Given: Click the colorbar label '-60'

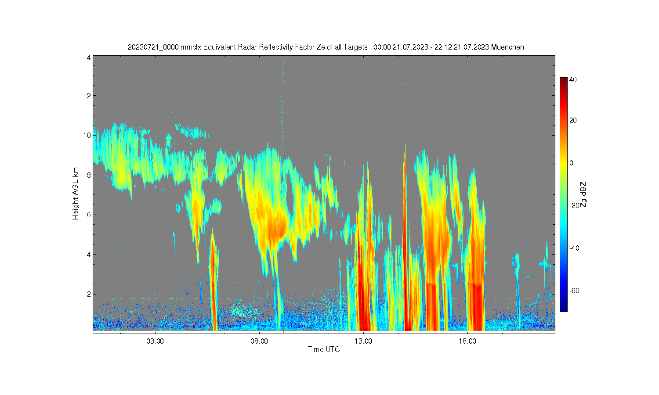Looking at the screenshot, I should pos(574,291).
